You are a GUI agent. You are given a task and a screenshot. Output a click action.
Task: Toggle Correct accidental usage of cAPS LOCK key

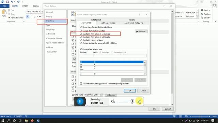(81, 43)
